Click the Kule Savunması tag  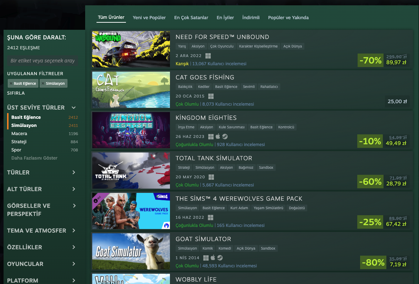[x=232, y=127]
